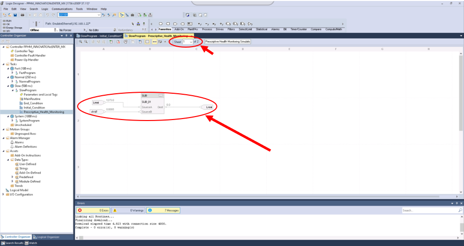Select the Alarm Definitions item

[26, 147]
